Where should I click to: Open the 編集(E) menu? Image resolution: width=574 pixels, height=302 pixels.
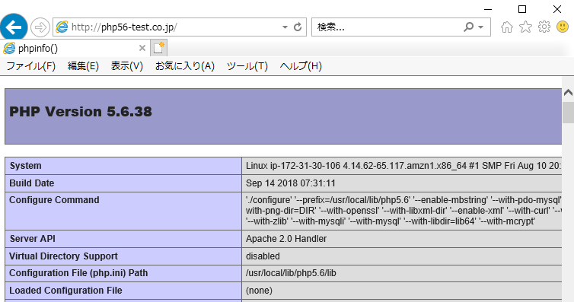83,66
